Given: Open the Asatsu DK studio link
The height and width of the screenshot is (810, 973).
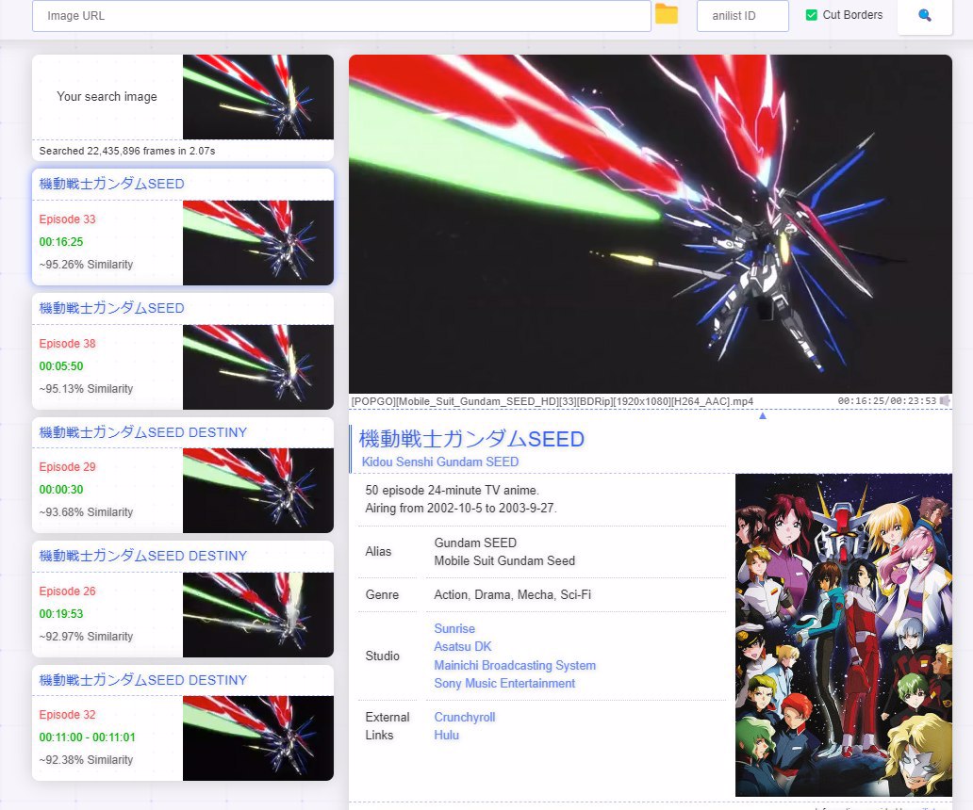Looking at the screenshot, I should click(x=463, y=646).
